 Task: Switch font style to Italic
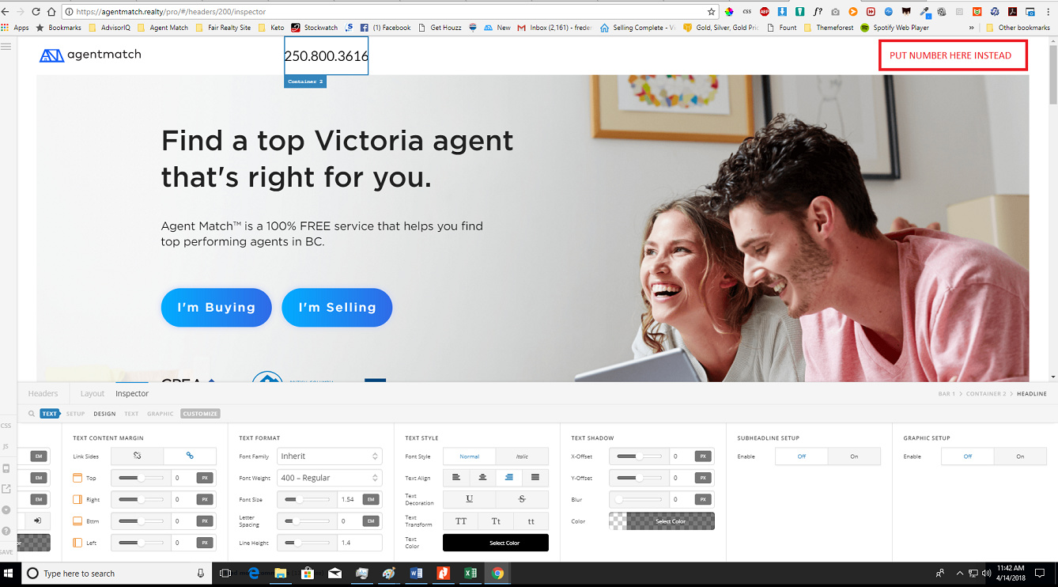522,456
